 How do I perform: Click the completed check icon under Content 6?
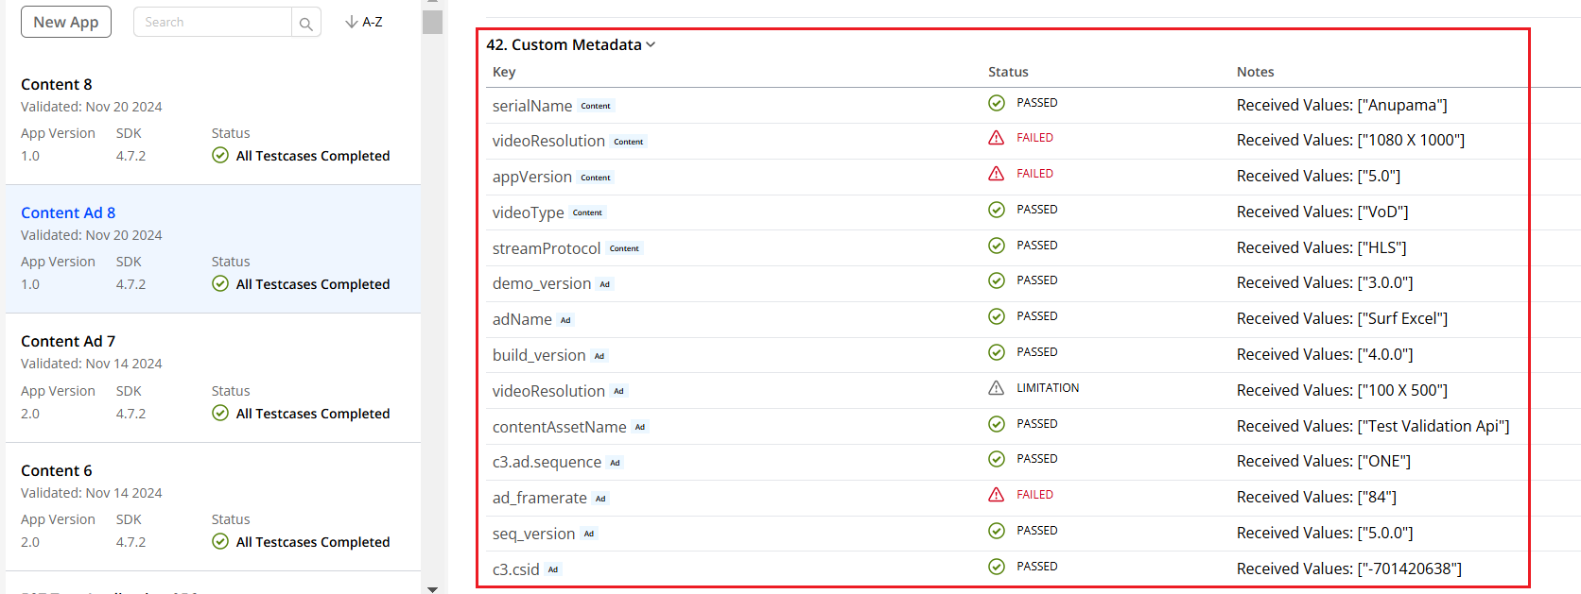click(x=220, y=542)
